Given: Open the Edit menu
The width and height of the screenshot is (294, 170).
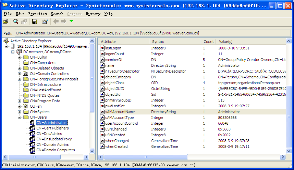Looking at the screenshot, I should click(20, 14).
